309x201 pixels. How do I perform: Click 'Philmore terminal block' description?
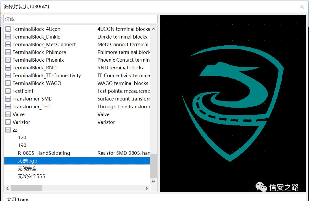click(x=124, y=52)
